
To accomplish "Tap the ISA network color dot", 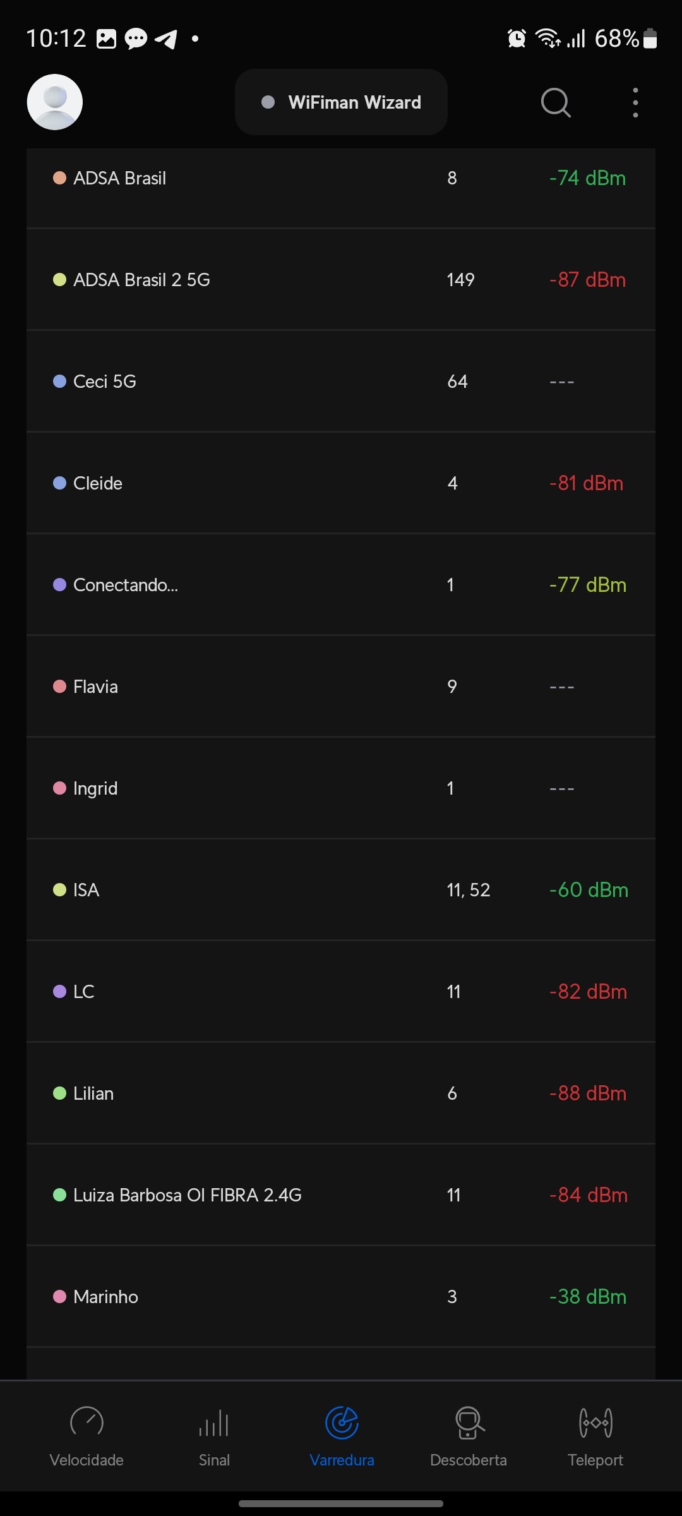I will pyautogui.click(x=59, y=890).
